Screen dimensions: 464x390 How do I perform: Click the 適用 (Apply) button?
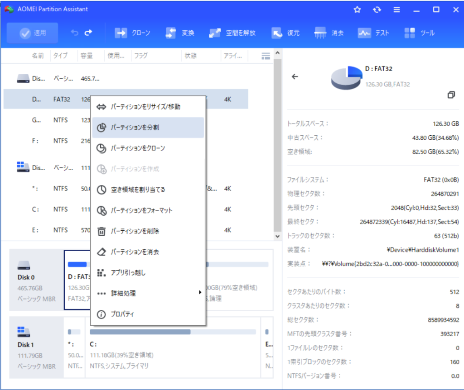point(33,33)
